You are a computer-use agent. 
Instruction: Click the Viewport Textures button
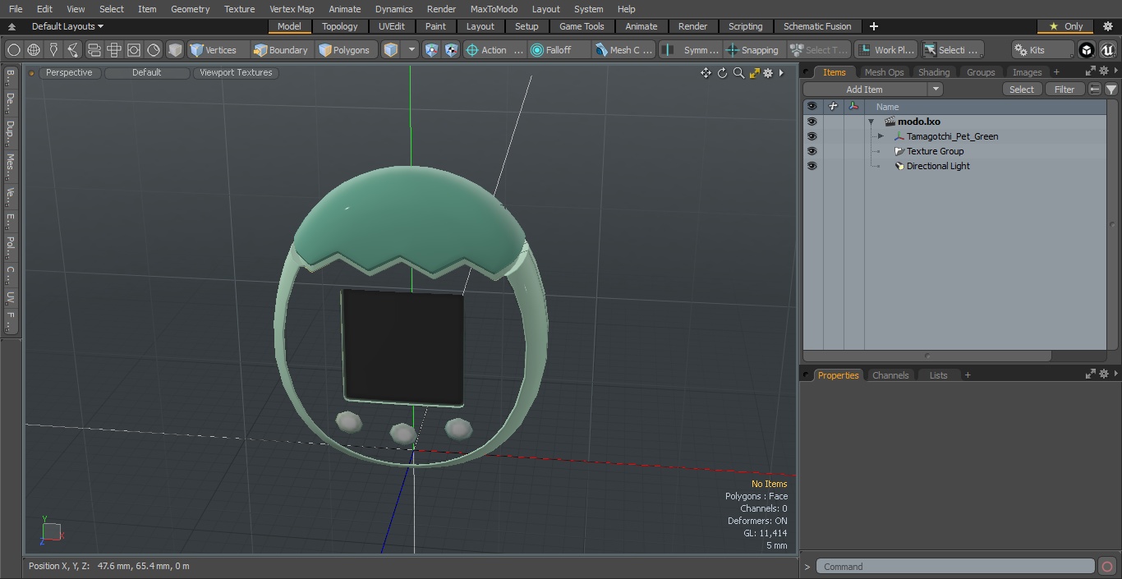(x=236, y=72)
